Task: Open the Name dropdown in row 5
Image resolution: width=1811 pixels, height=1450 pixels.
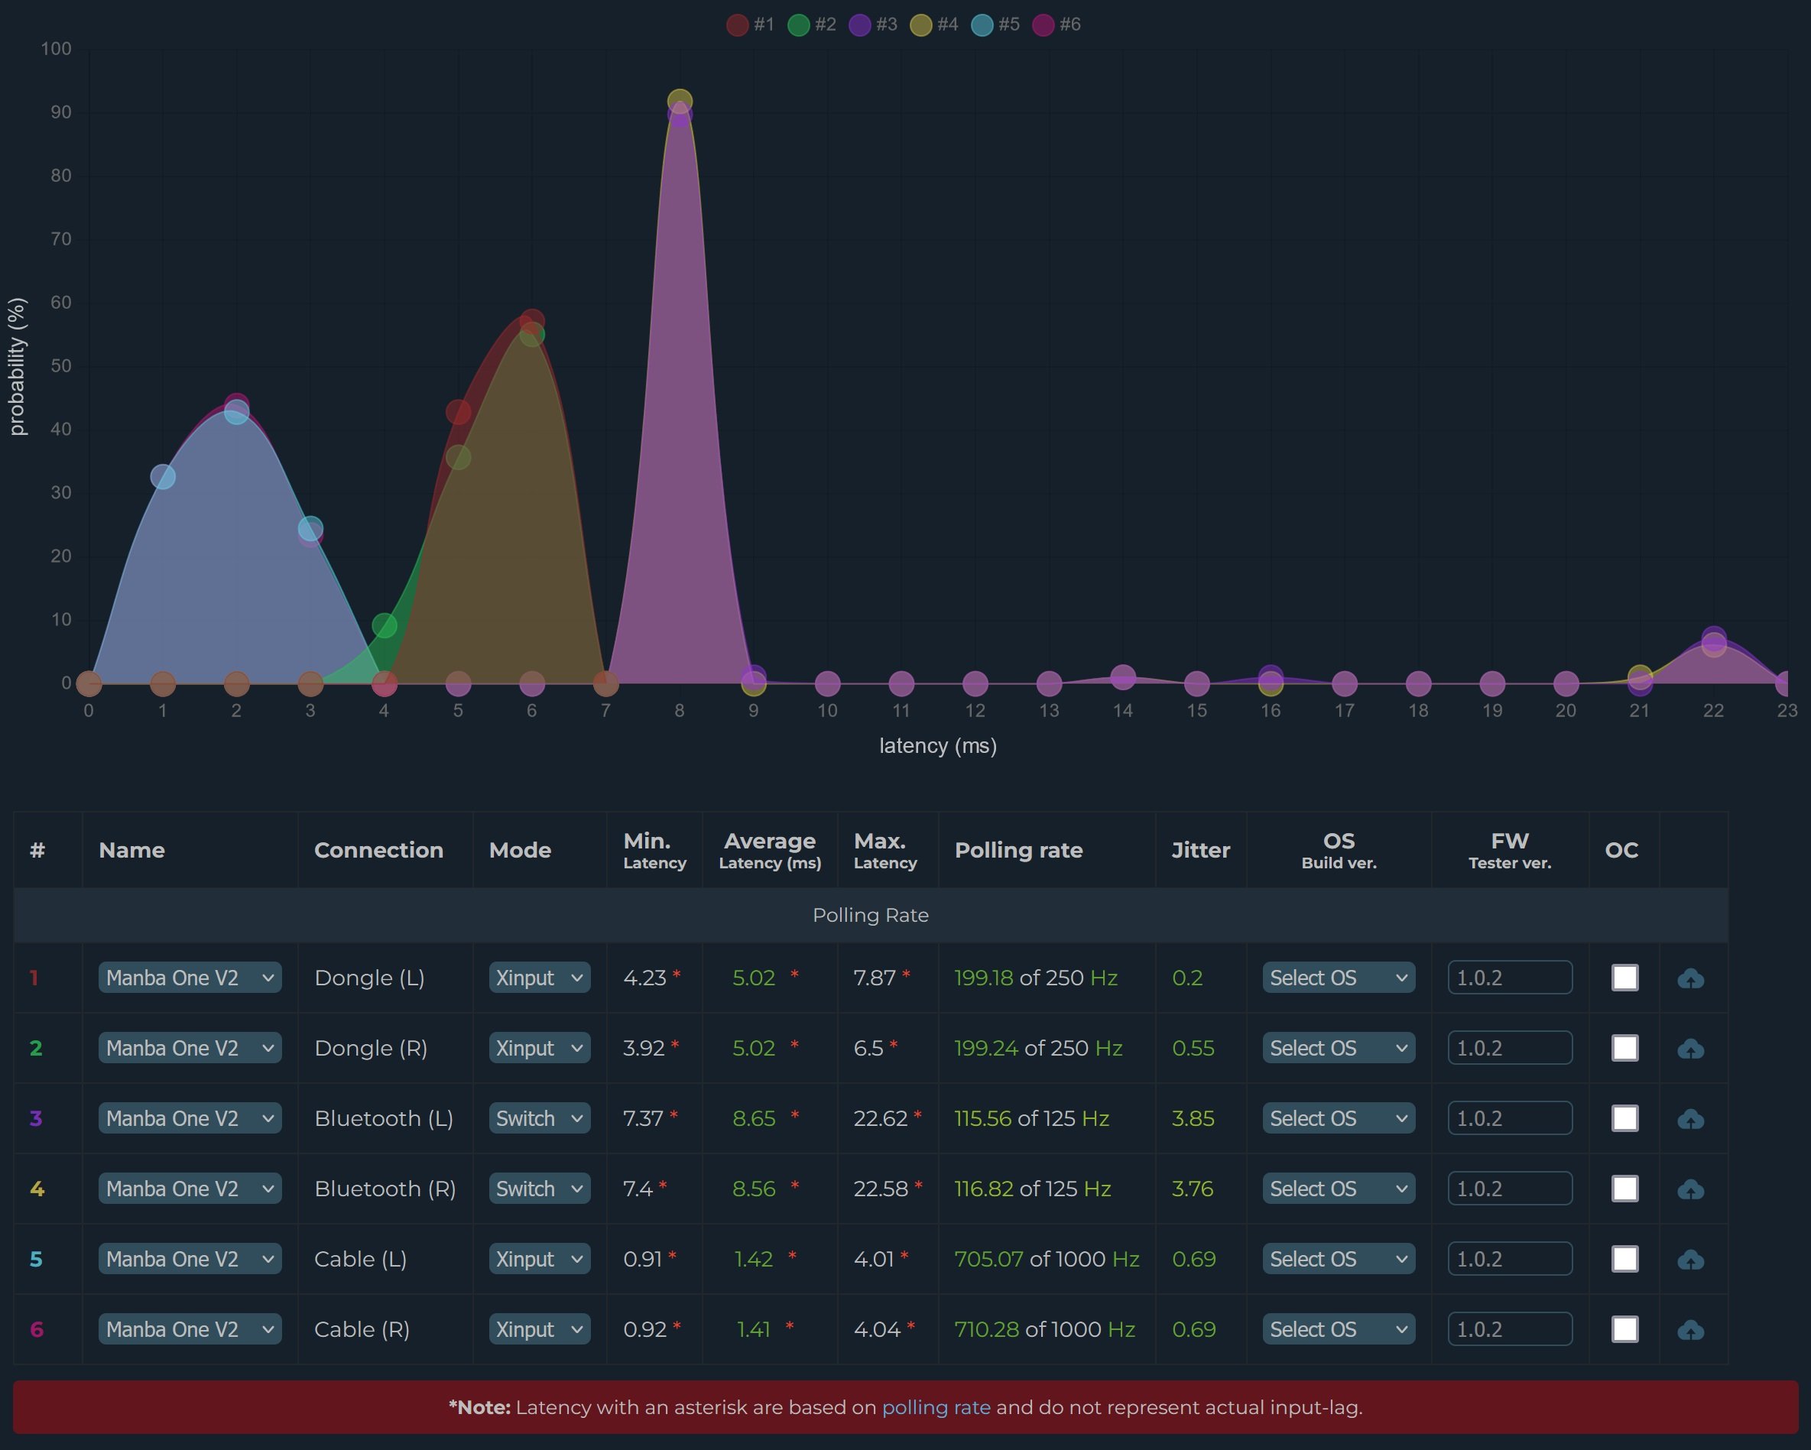Action: (x=190, y=1260)
